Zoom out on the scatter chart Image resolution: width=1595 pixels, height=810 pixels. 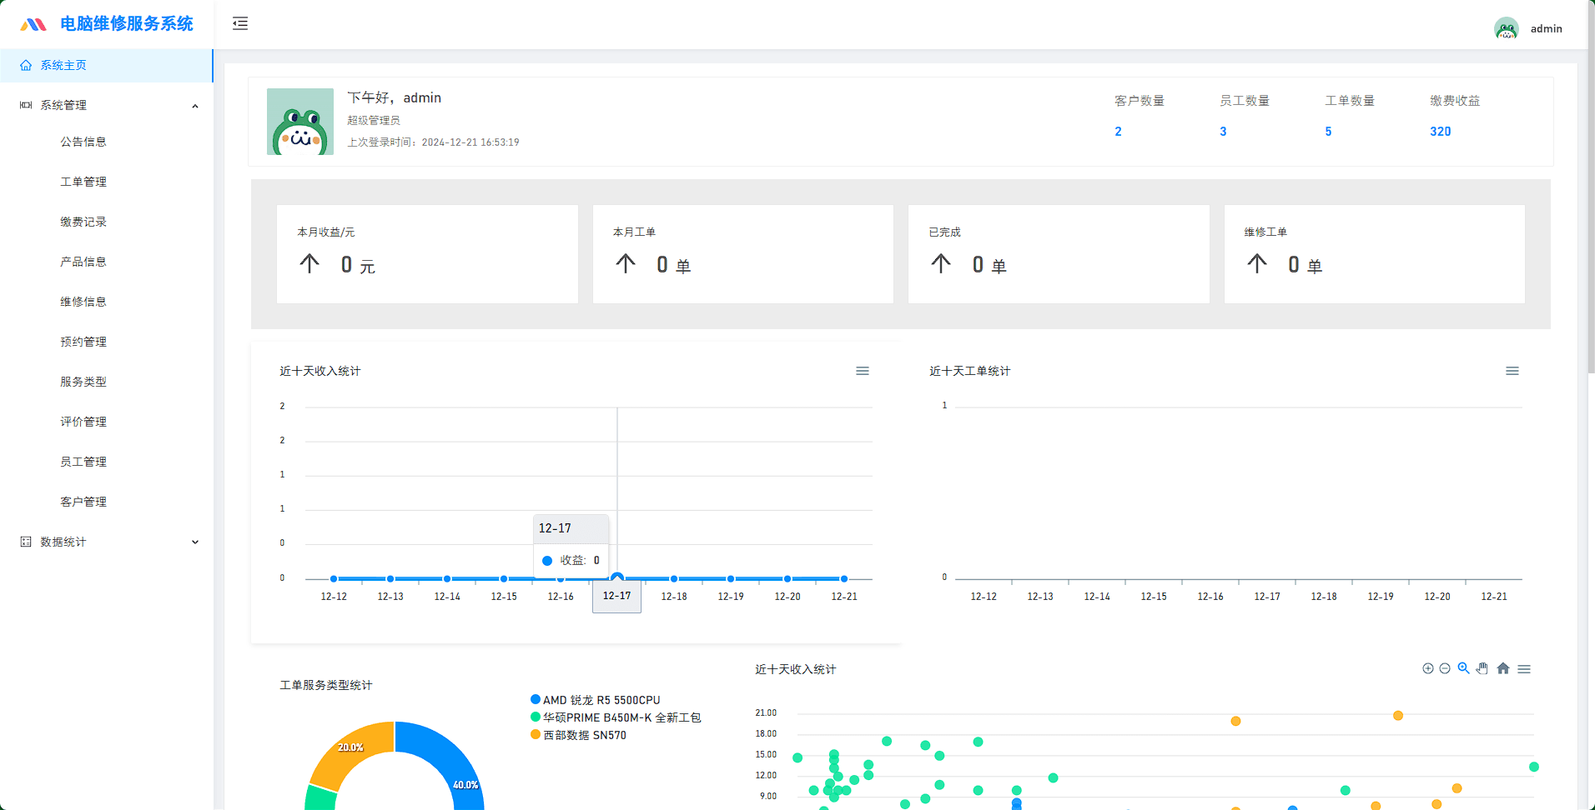1445,668
